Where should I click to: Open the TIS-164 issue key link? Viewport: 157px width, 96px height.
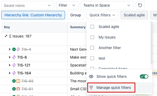coord(24,73)
